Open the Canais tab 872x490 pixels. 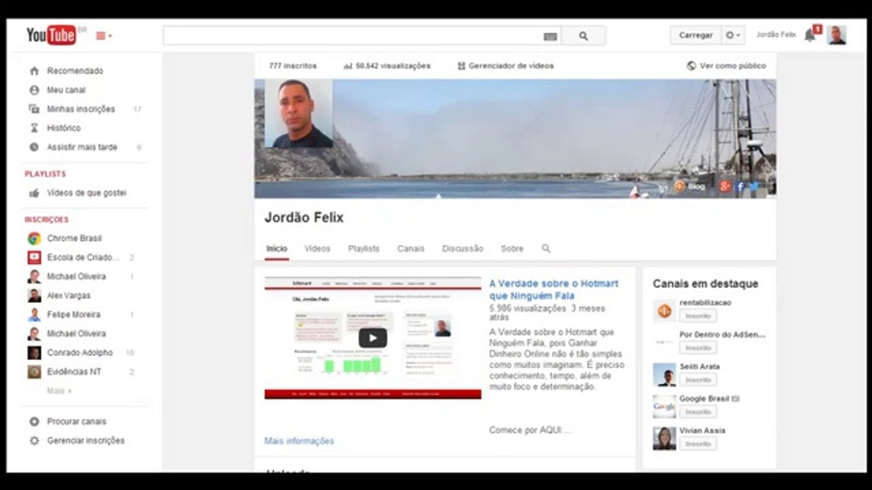(411, 249)
